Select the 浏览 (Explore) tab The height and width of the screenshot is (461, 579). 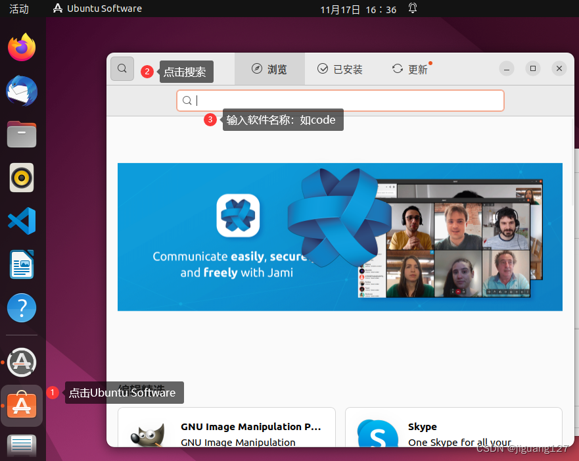coord(269,68)
